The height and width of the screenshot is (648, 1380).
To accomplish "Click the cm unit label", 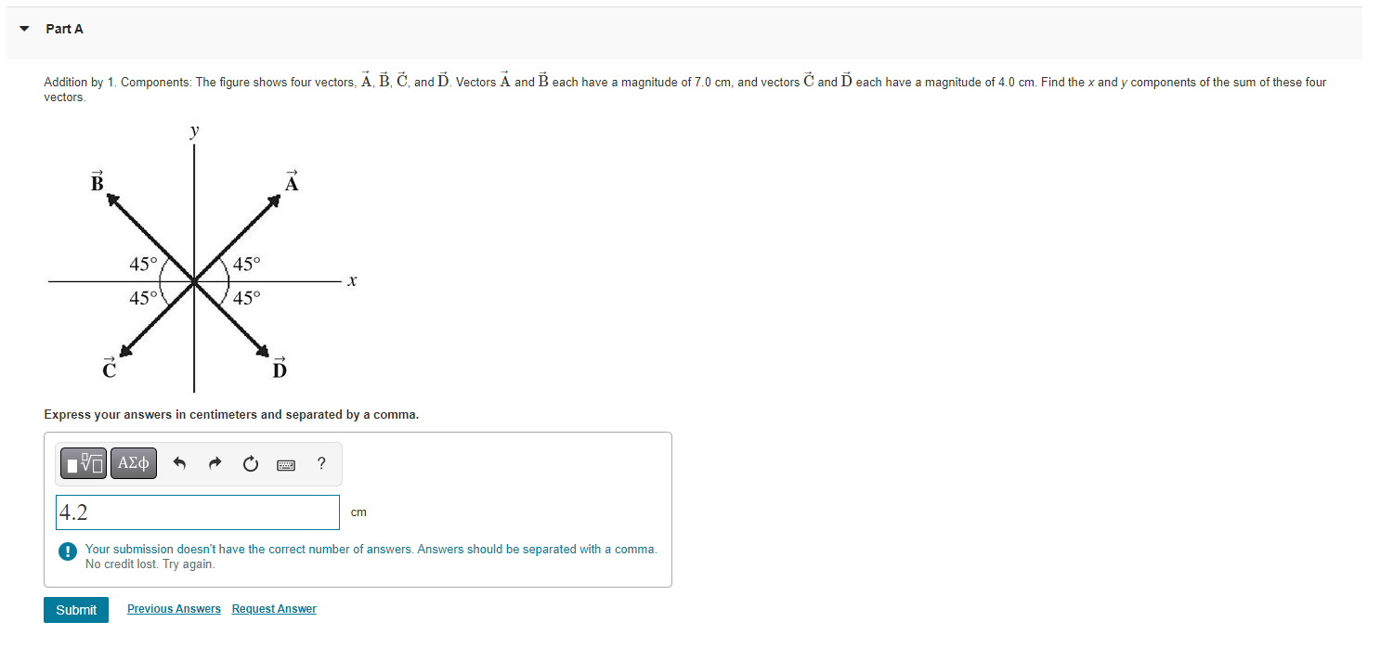I will pyautogui.click(x=358, y=512).
